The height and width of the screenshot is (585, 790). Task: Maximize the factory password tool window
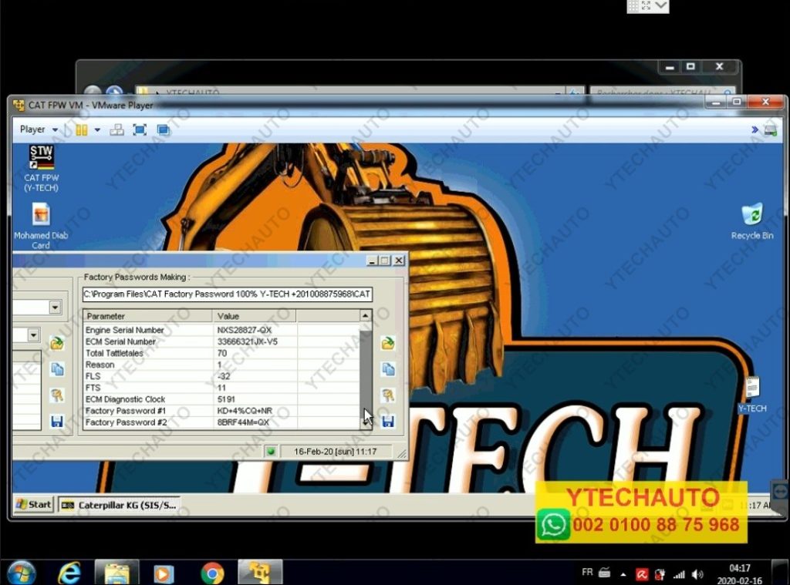point(385,261)
